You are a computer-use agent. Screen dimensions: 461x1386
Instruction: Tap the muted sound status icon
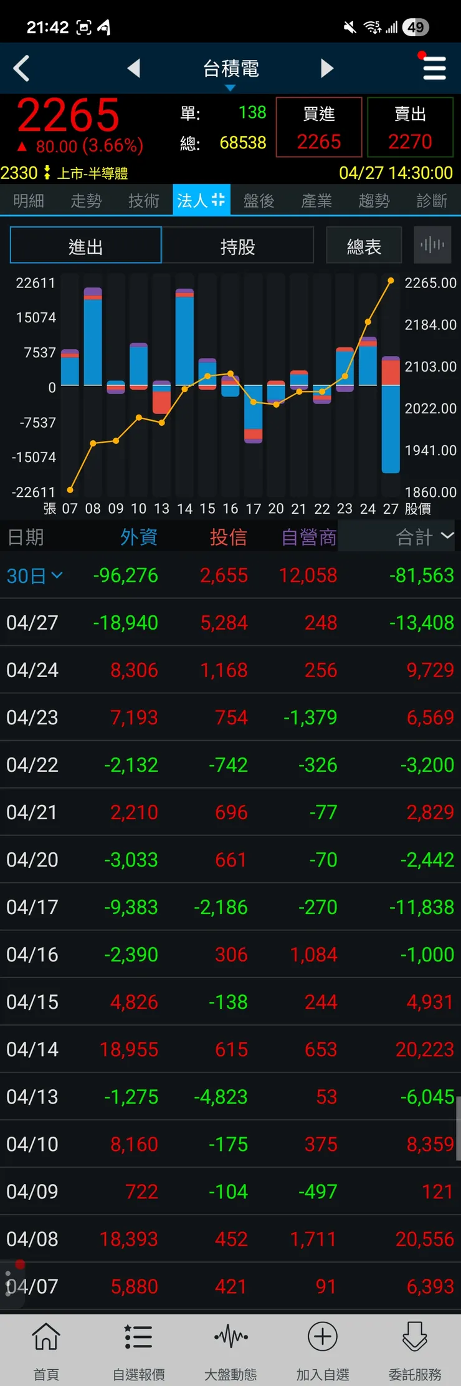tap(350, 27)
